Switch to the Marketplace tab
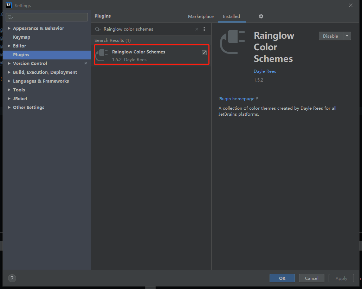 point(201,17)
